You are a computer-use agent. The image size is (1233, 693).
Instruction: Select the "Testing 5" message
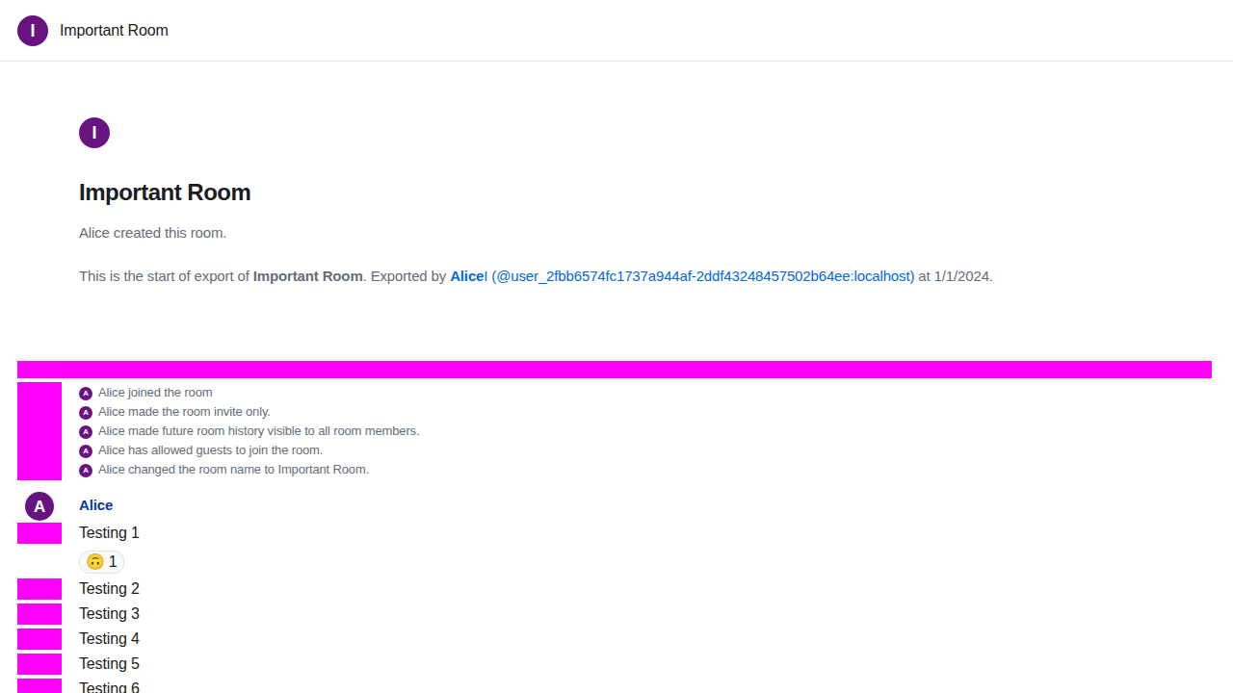pyautogui.click(x=109, y=664)
